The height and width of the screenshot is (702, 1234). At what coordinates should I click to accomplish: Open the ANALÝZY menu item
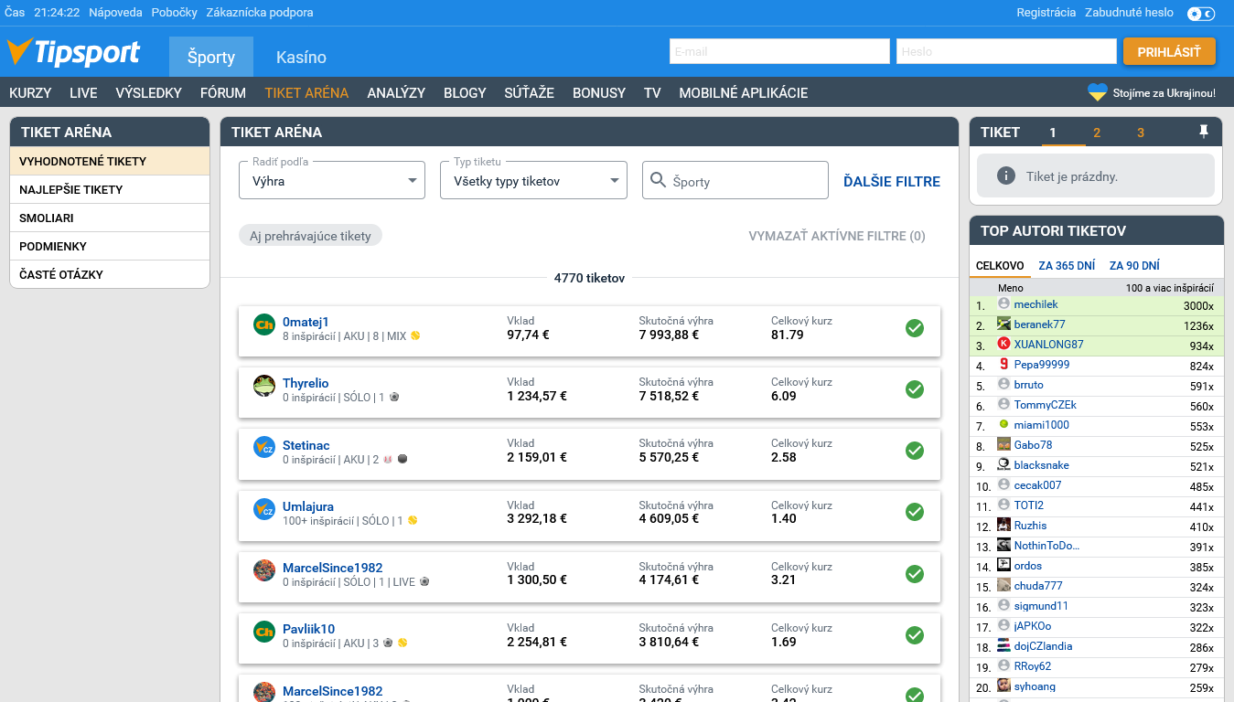[x=396, y=92]
